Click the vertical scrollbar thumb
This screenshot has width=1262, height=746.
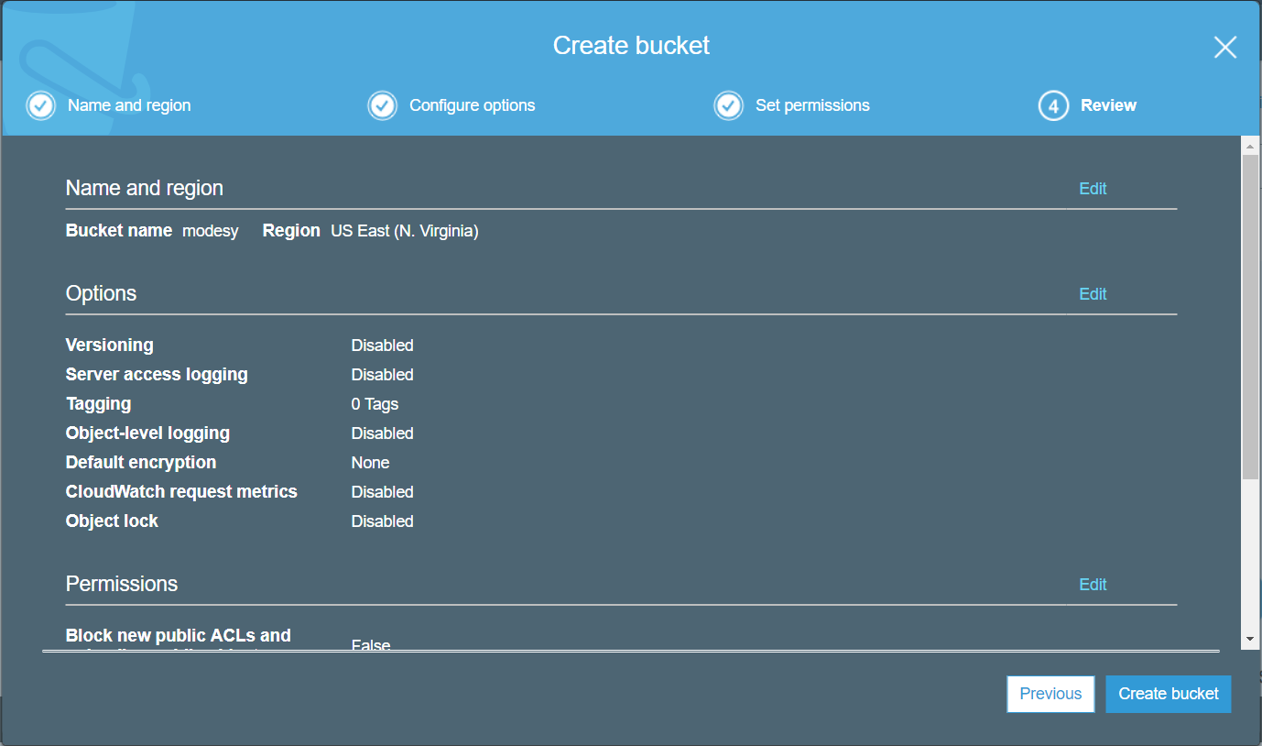pyautogui.click(x=1250, y=316)
